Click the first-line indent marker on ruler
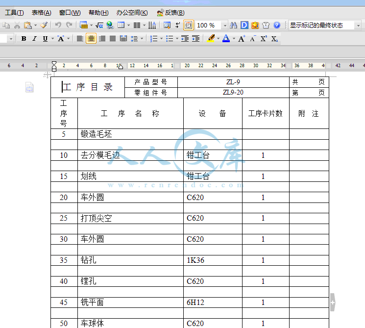365x328 pixels. pos(54,63)
